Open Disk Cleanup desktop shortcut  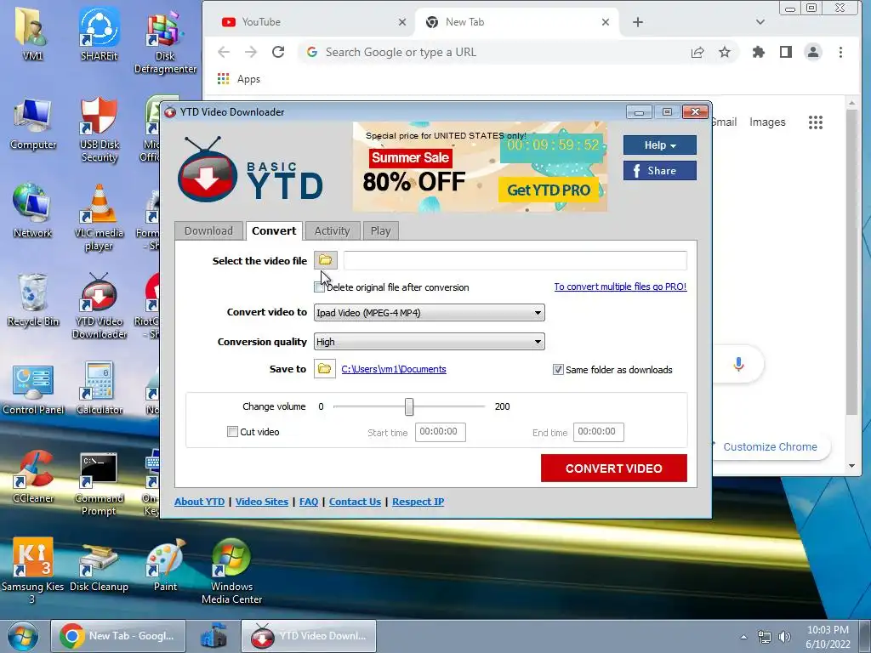(x=99, y=565)
